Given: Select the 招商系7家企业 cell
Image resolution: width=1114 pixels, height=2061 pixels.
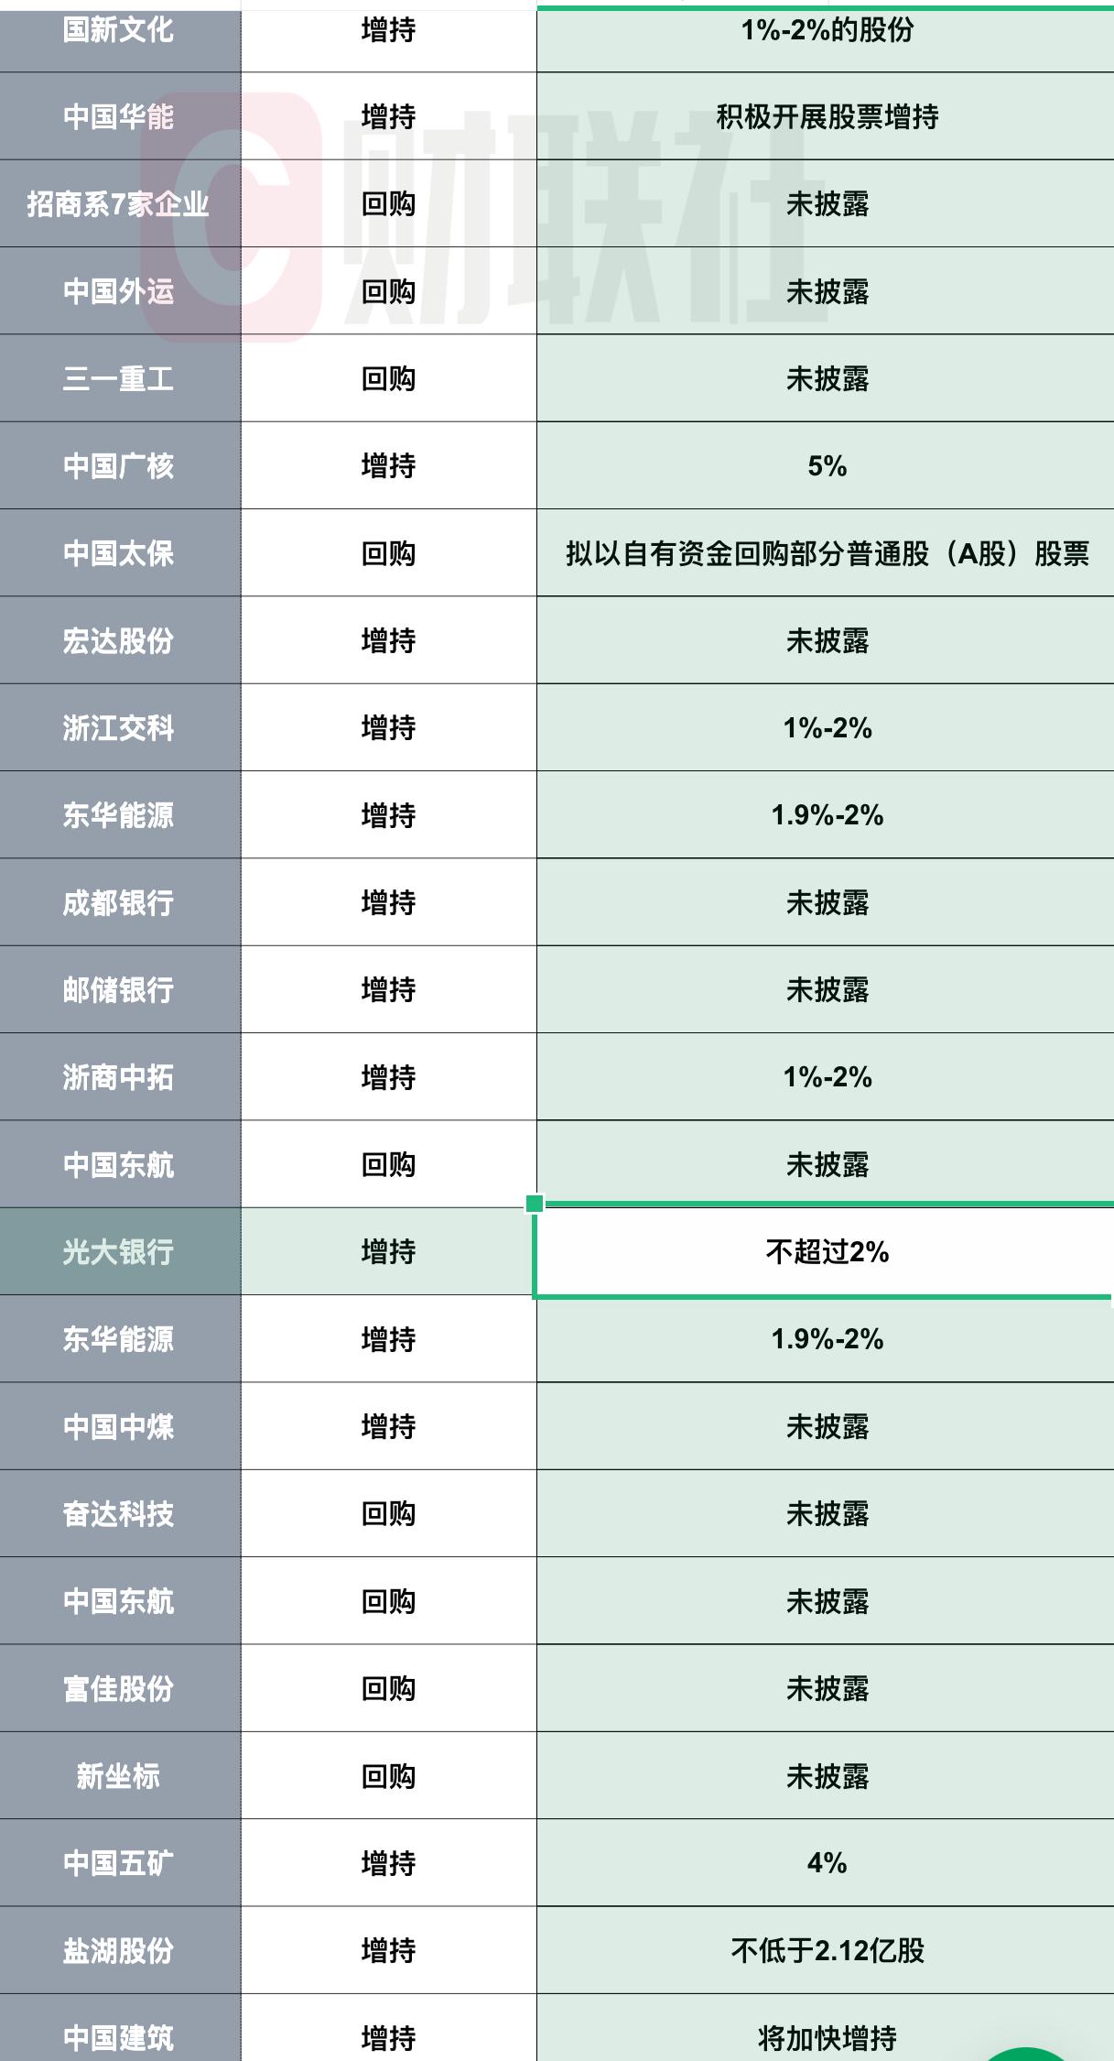Looking at the screenshot, I should point(119,204).
